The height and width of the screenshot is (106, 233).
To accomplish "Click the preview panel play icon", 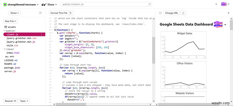I will coord(160,13).
